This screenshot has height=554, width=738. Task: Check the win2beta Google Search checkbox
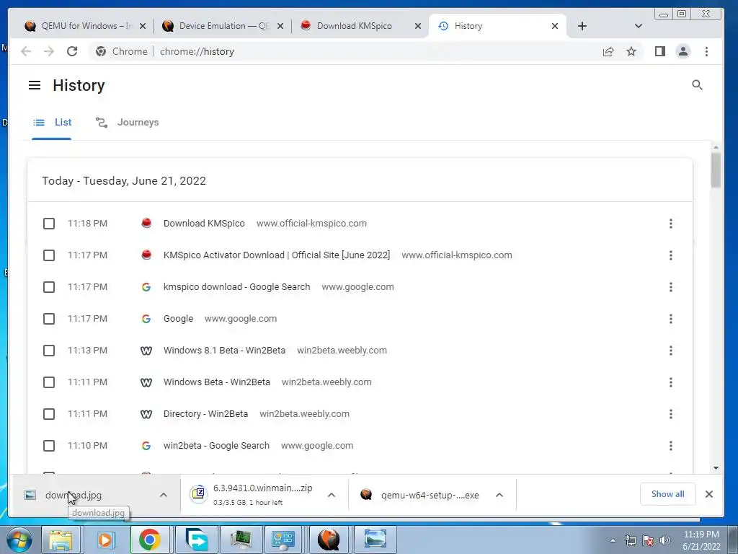click(49, 446)
